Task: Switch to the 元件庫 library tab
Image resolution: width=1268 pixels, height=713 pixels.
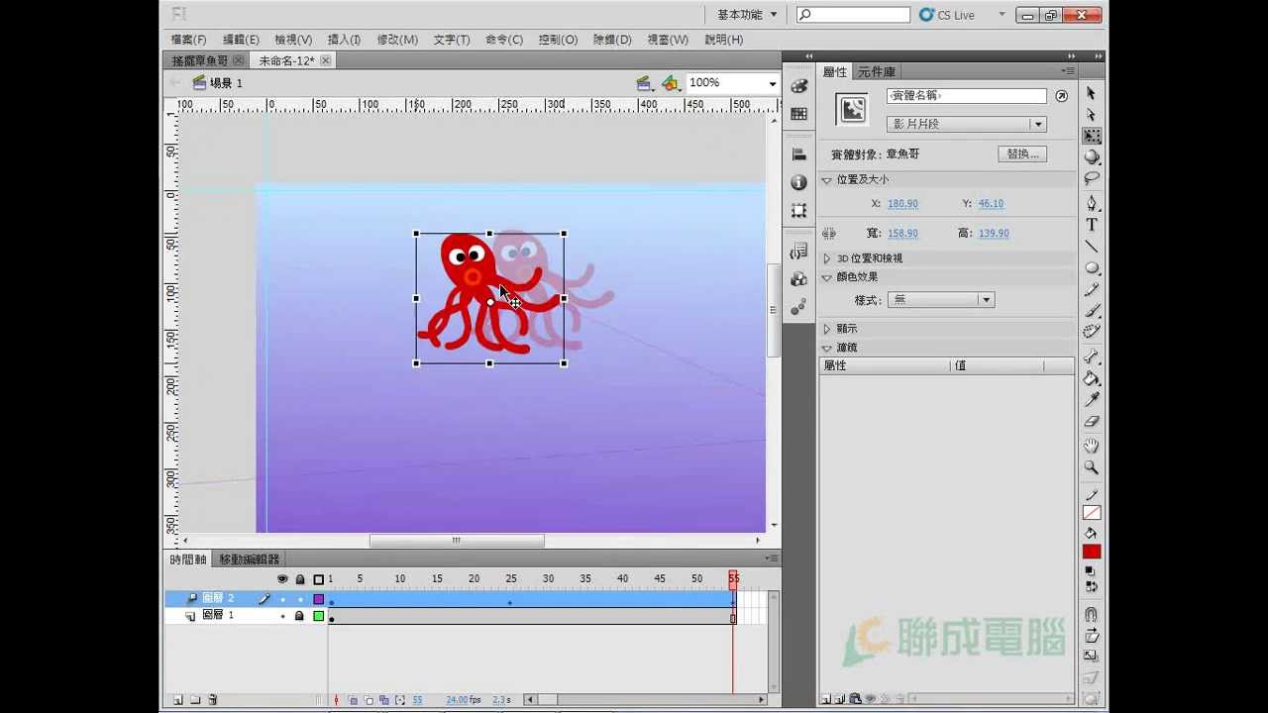Action: (x=877, y=72)
